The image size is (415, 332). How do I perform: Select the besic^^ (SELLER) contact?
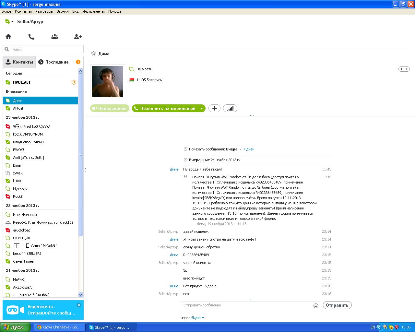click(41, 254)
